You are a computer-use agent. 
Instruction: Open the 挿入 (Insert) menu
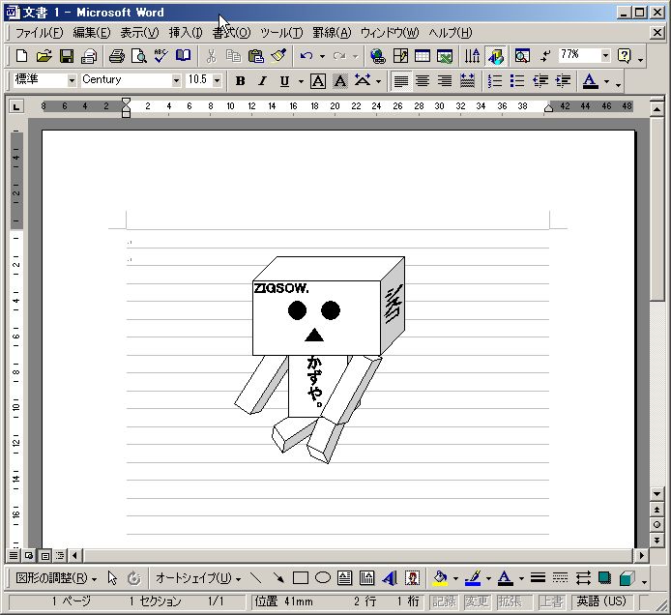pyautogui.click(x=186, y=33)
